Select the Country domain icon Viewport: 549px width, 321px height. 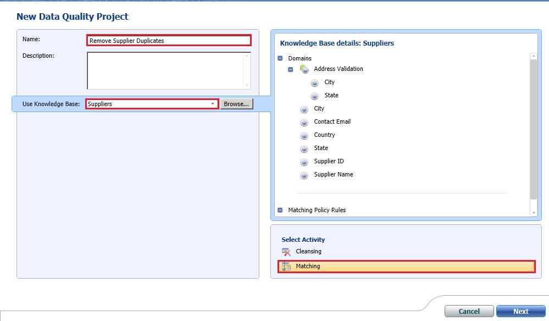(304, 135)
